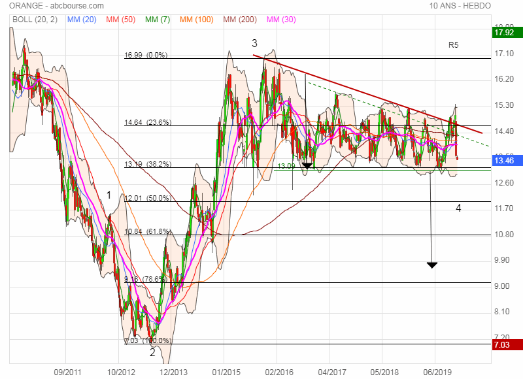
Task: Select wave label "1" near the 12.01 level
Action: [x=109, y=195]
